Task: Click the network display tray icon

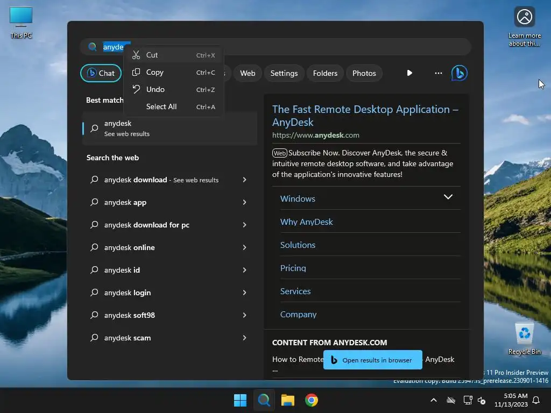Action: [468, 400]
